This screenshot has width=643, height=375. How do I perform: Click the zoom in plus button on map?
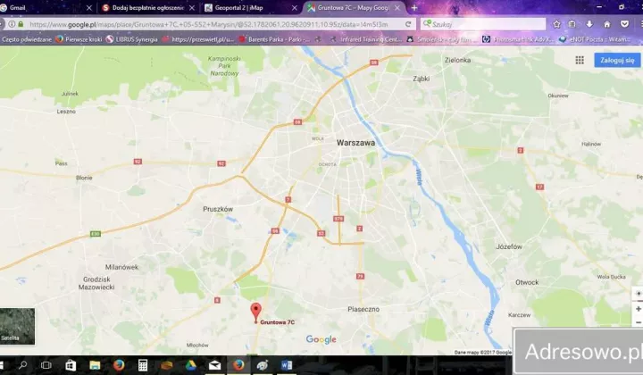coord(638,309)
